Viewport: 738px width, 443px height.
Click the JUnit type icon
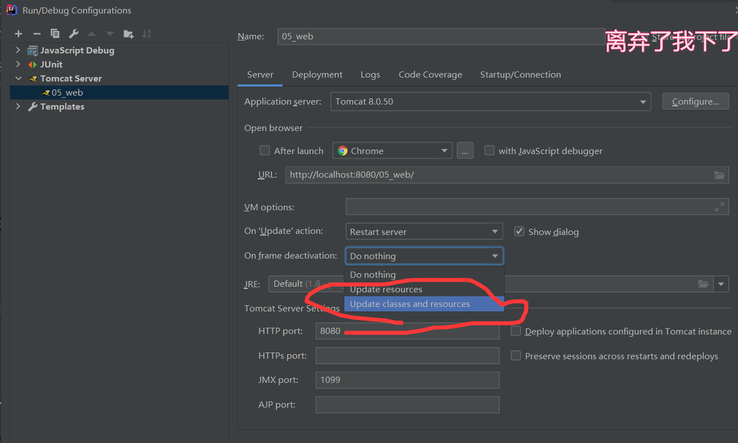(x=32, y=65)
